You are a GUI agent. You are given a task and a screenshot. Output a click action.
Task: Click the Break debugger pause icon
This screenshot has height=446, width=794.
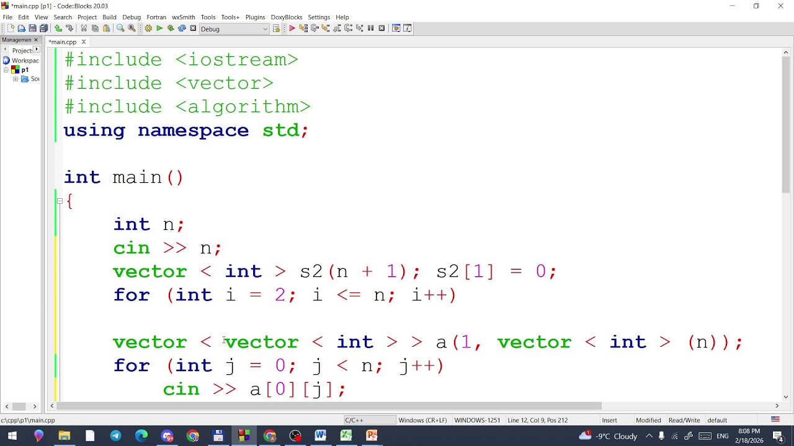(x=370, y=28)
